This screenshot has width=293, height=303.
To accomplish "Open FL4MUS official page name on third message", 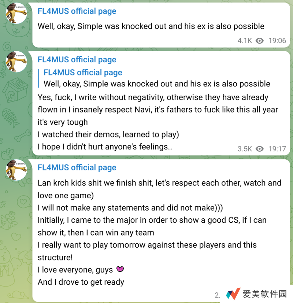I will click(77, 167).
